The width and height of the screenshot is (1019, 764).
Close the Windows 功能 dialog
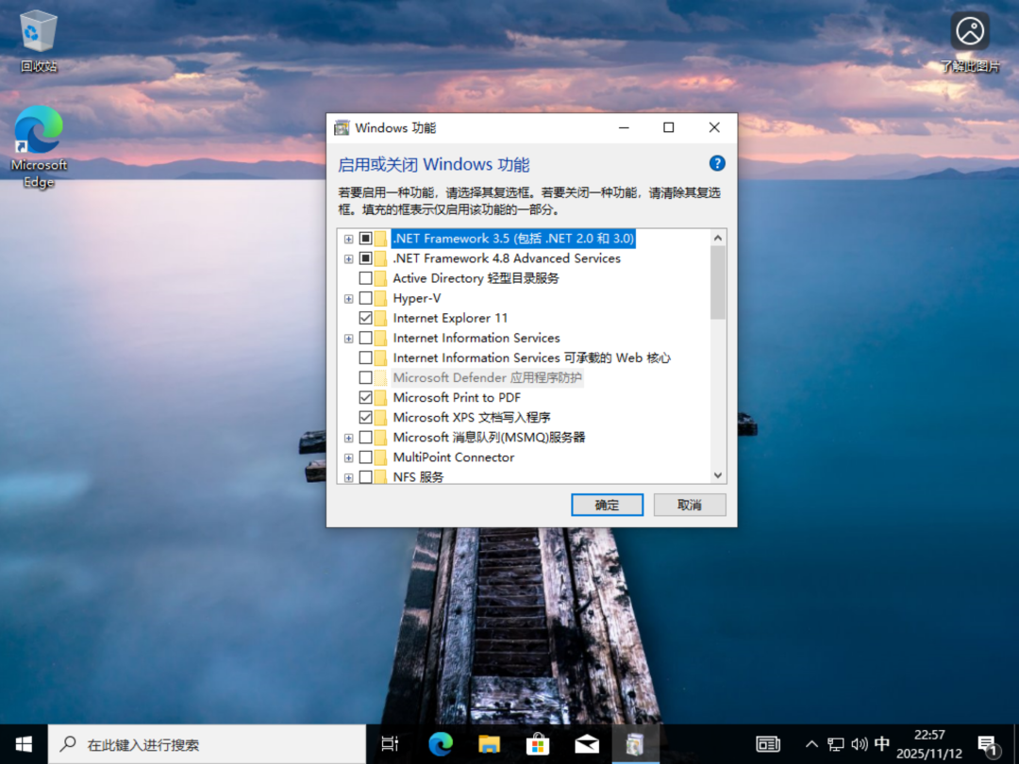[x=714, y=128]
